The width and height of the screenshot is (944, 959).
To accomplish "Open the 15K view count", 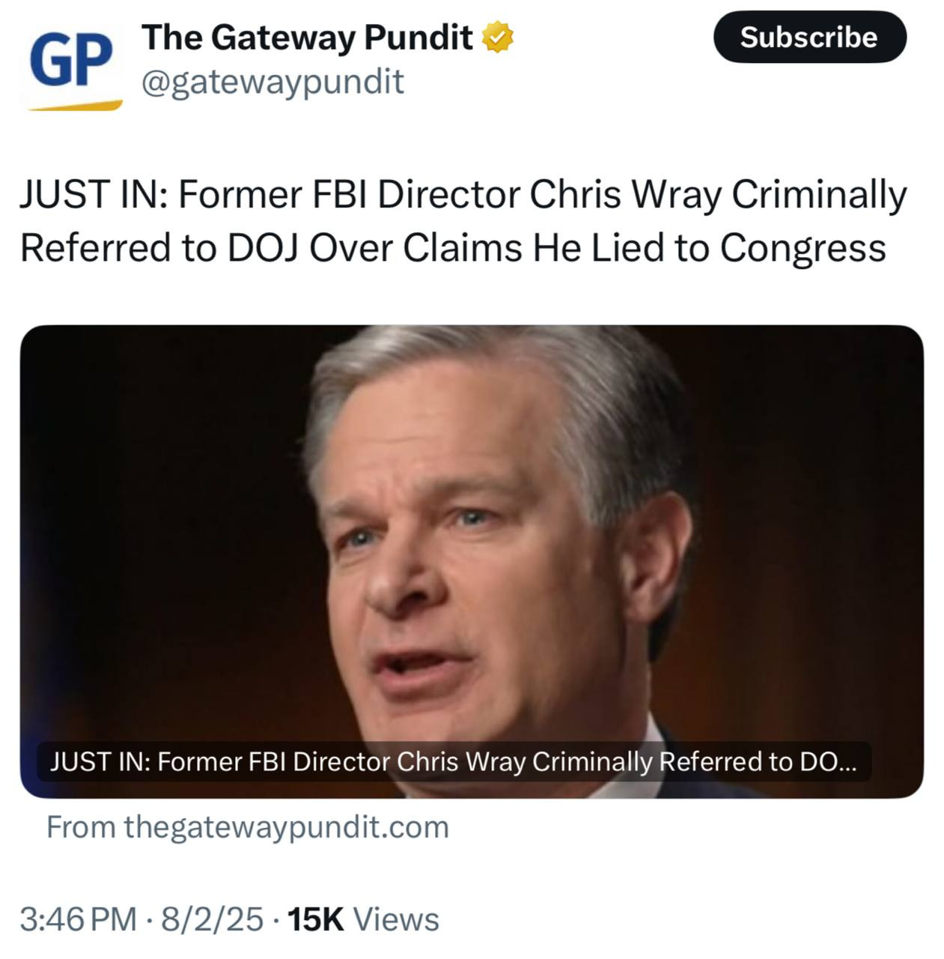I will pos(316,920).
